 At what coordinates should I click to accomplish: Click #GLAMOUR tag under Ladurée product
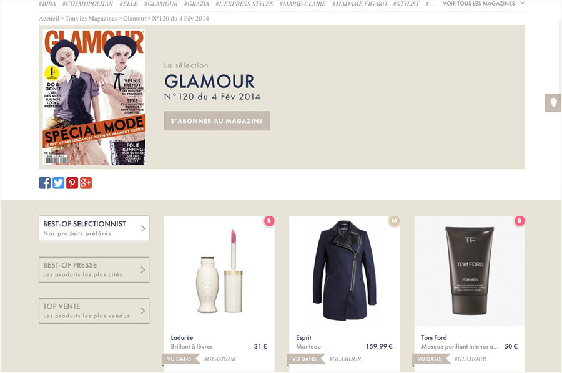220,359
